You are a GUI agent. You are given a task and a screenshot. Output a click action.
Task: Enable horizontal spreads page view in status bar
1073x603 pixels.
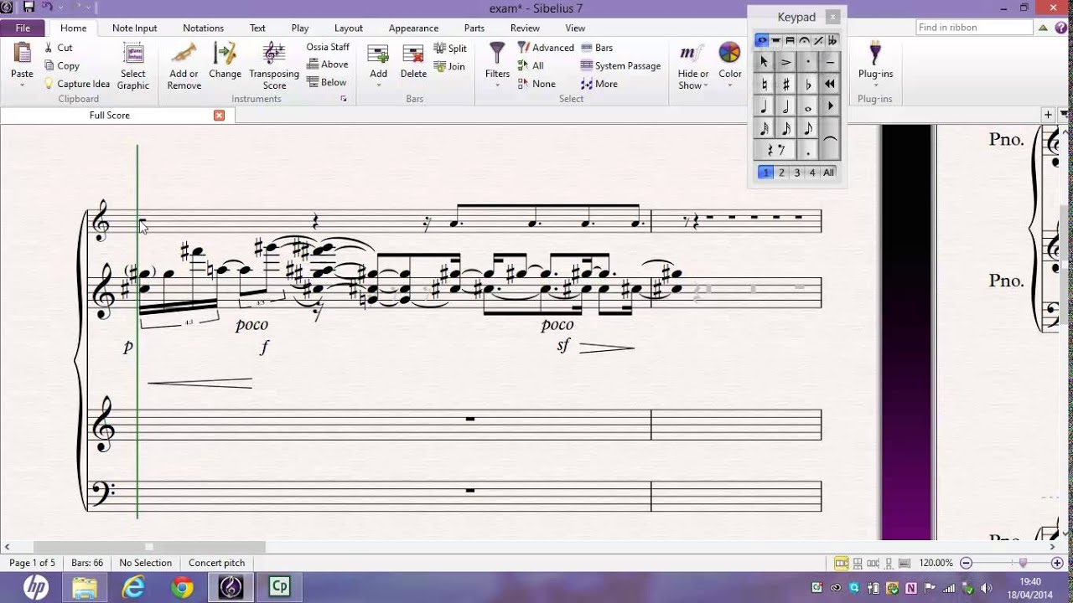[842, 563]
